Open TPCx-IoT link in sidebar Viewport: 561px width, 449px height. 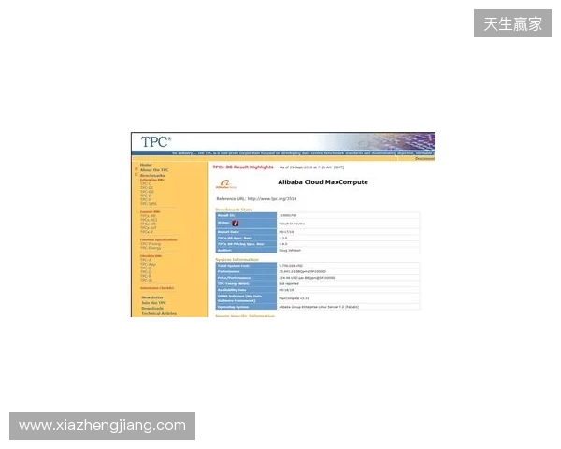tap(149, 227)
